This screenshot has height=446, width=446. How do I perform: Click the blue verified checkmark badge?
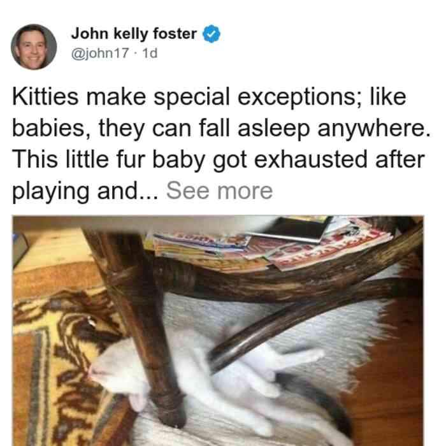[211, 34]
